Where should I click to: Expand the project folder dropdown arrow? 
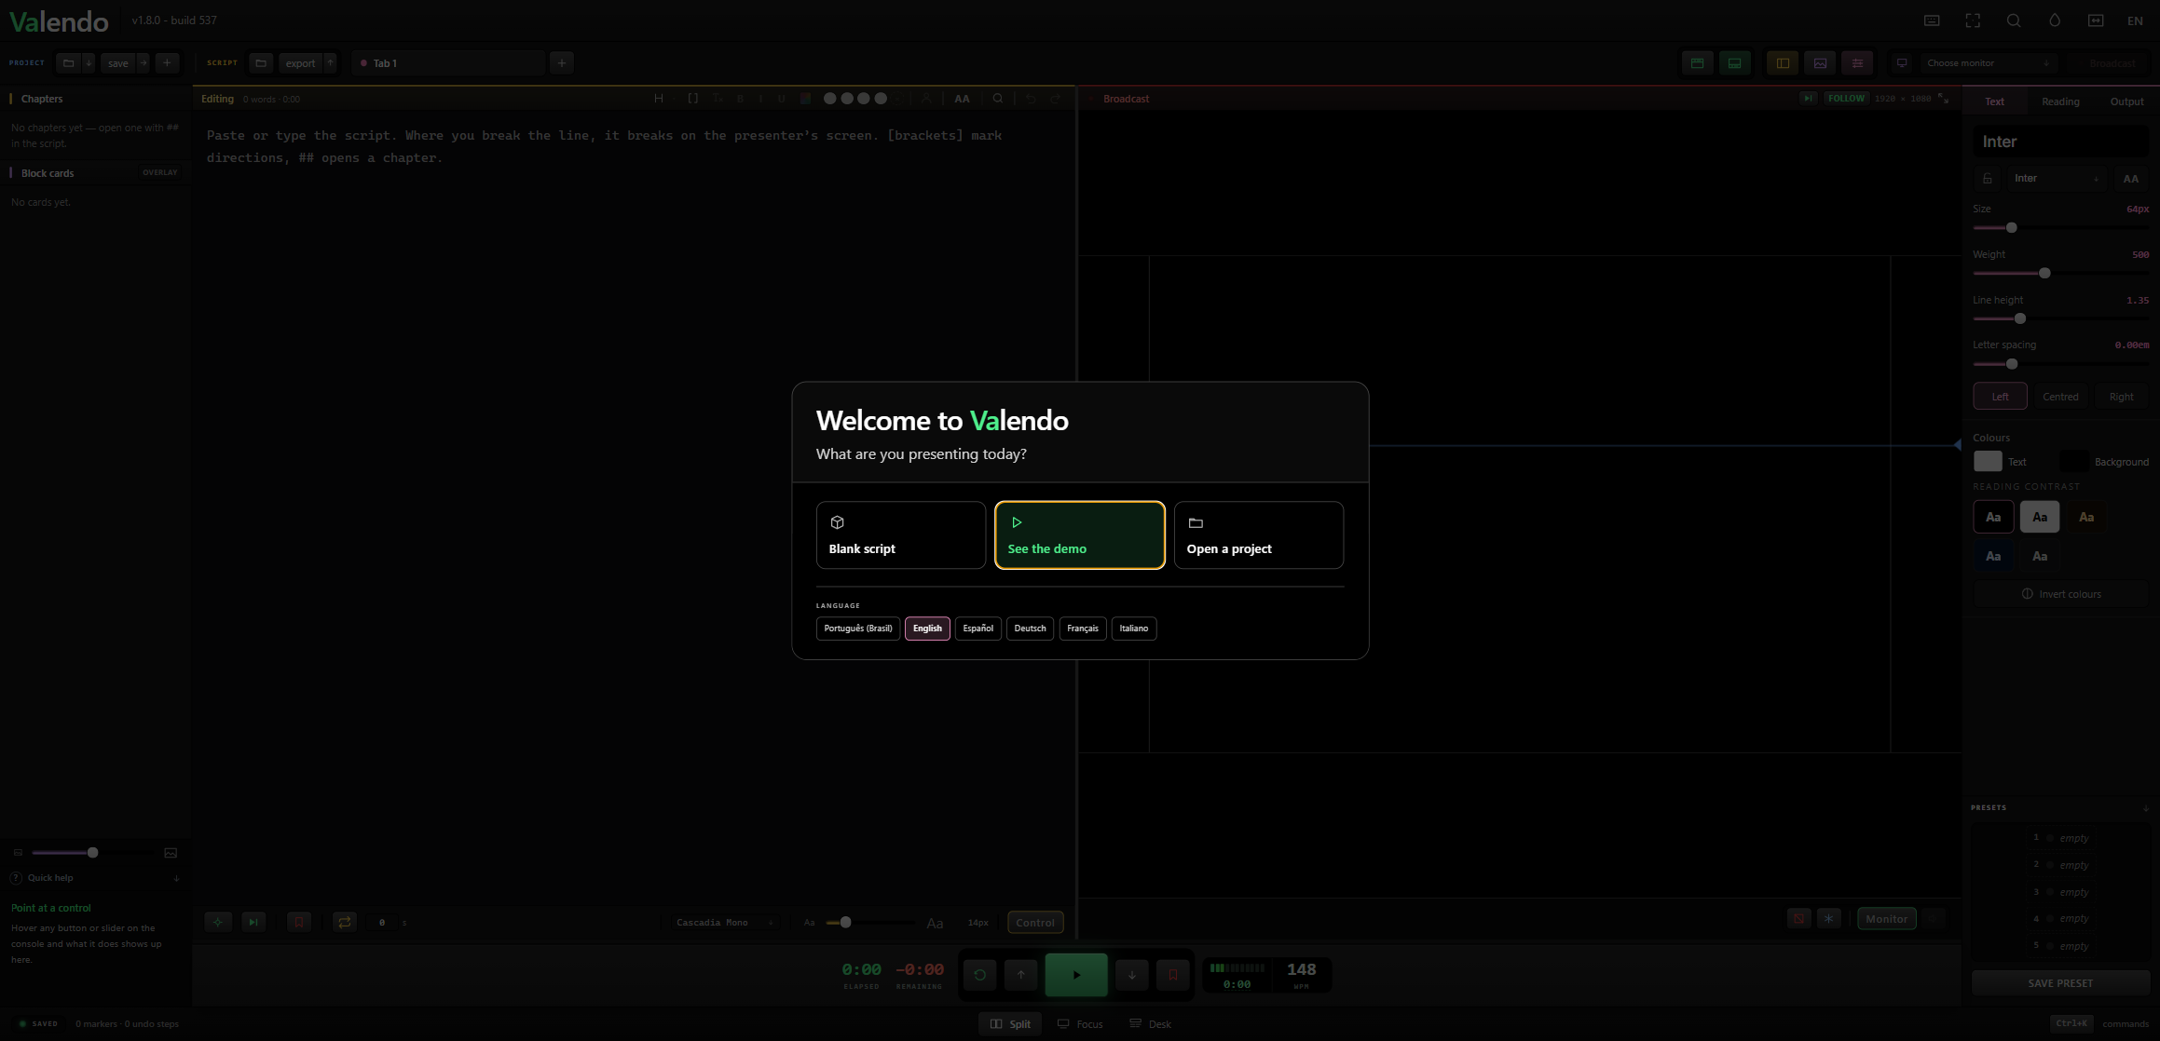(x=89, y=63)
